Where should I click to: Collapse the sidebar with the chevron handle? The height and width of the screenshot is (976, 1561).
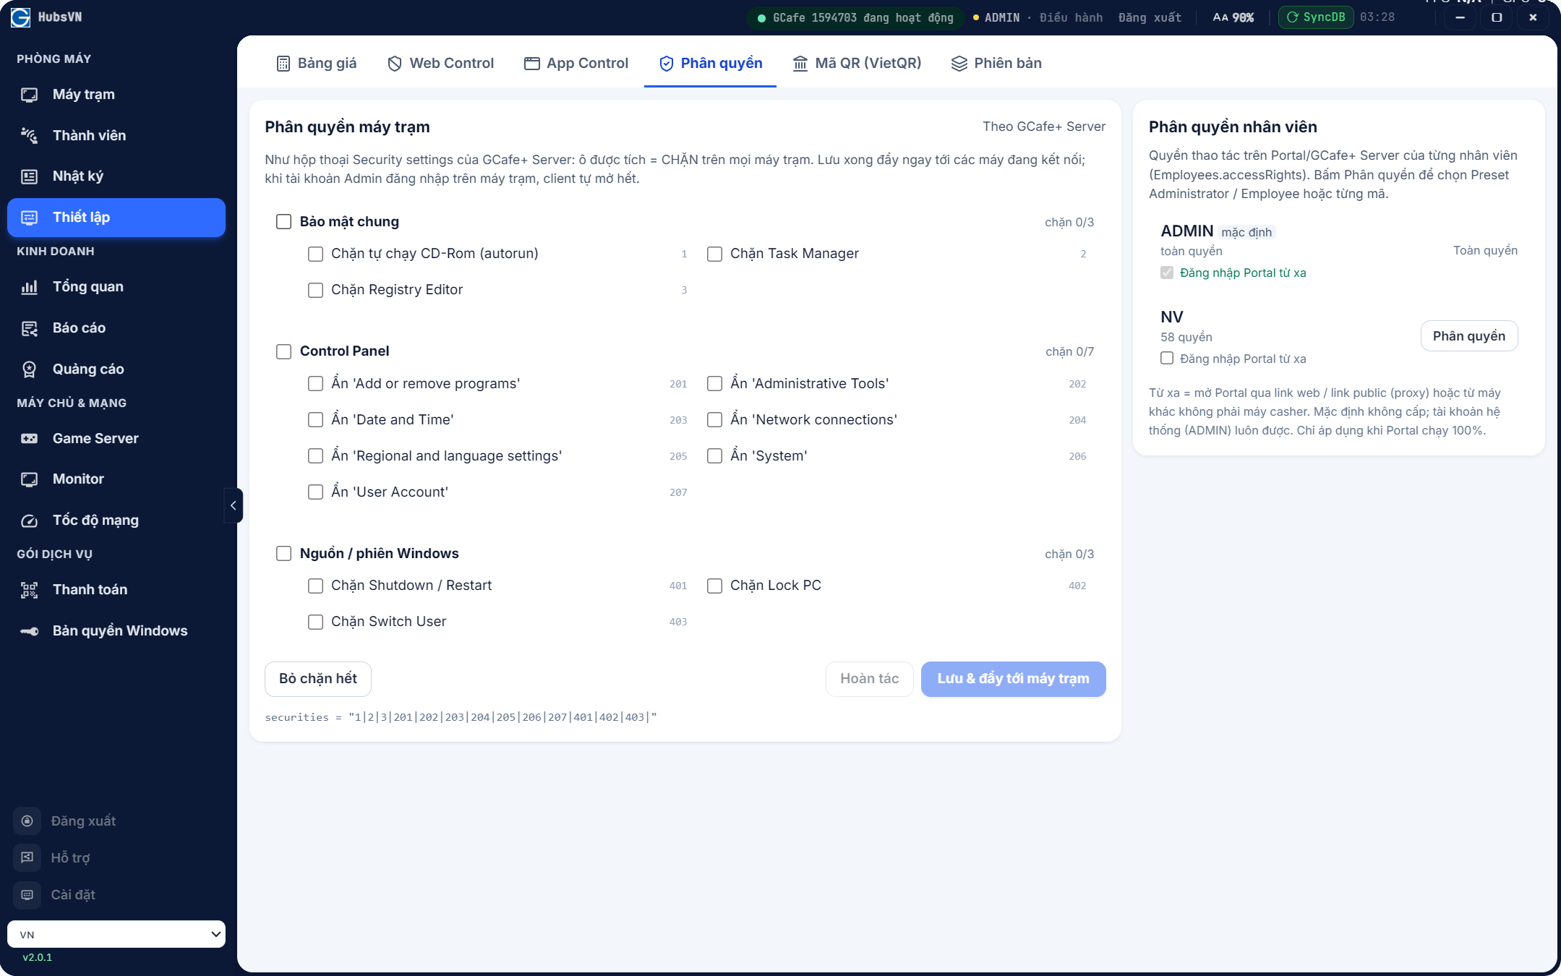tap(233, 505)
